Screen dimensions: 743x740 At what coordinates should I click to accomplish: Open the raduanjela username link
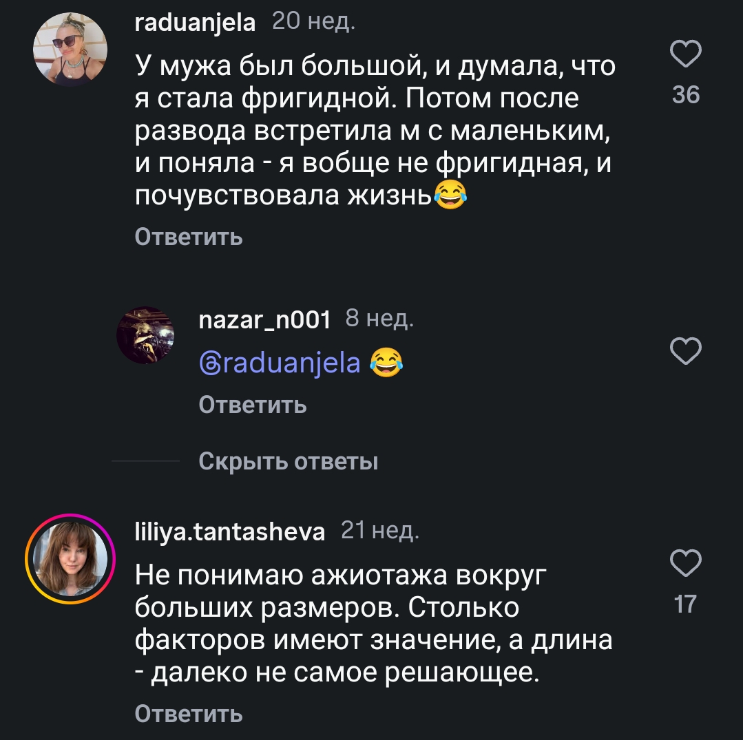tap(195, 23)
